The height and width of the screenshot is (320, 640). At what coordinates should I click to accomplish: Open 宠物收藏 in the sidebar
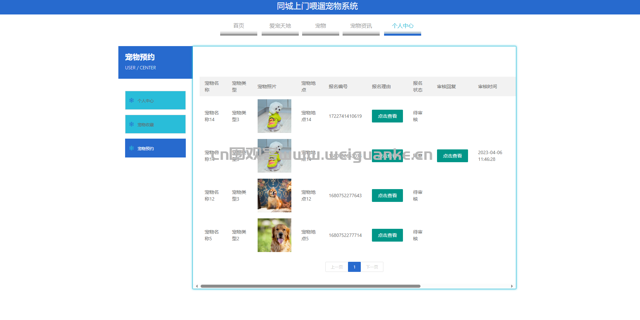155,124
